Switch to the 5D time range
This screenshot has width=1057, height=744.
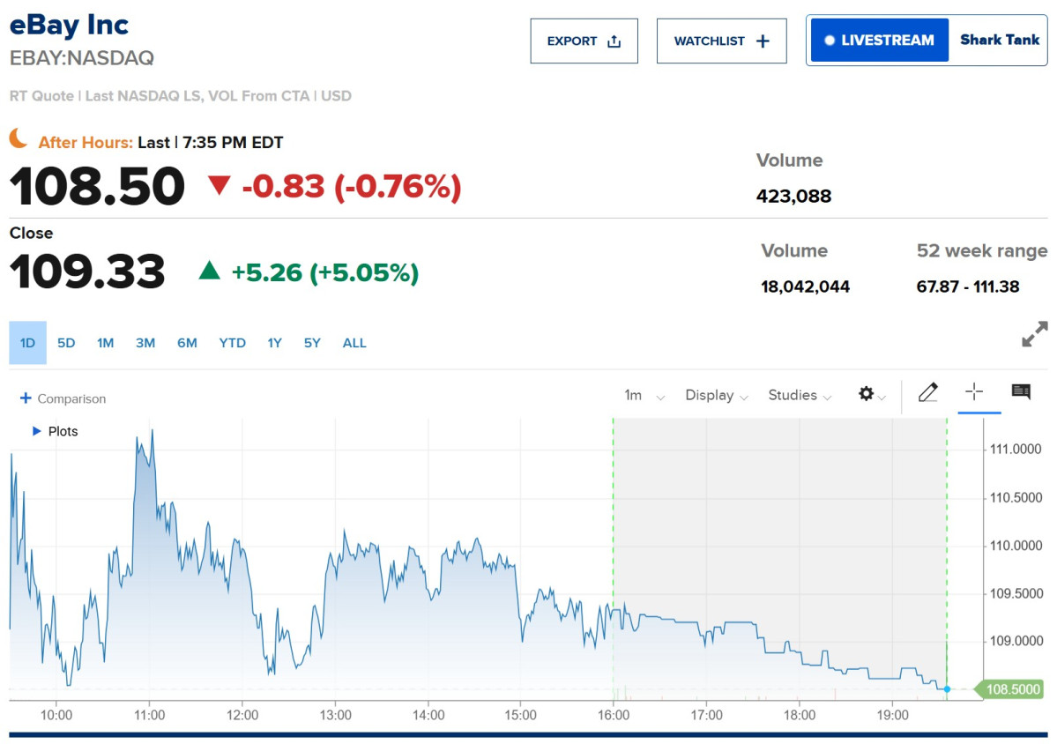point(66,343)
